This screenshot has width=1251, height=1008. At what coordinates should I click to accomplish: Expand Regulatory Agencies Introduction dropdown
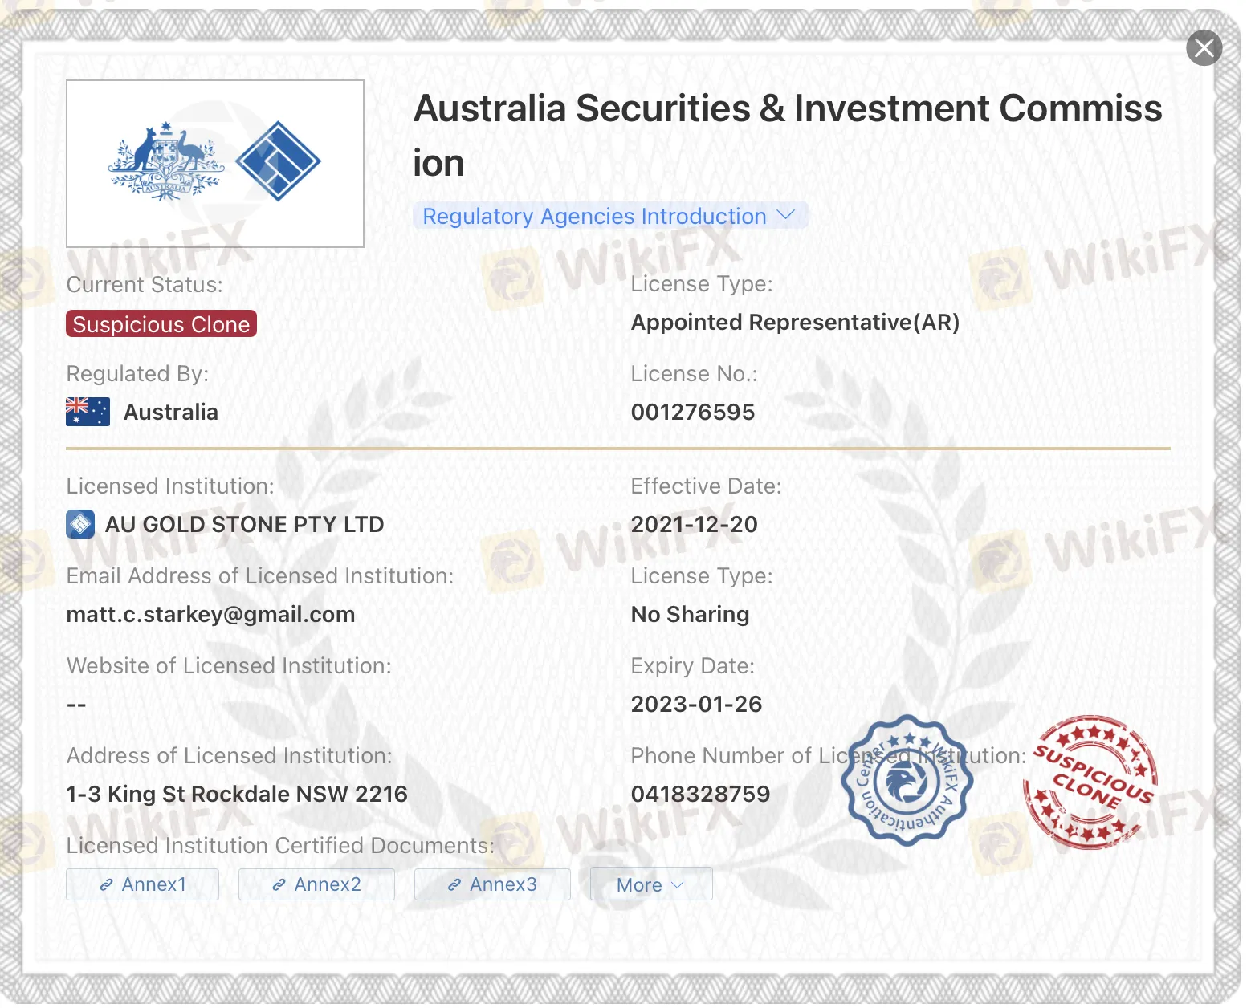(x=594, y=217)
